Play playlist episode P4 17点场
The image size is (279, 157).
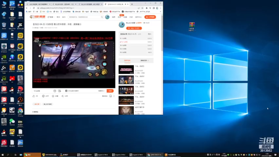click(136, 49)
